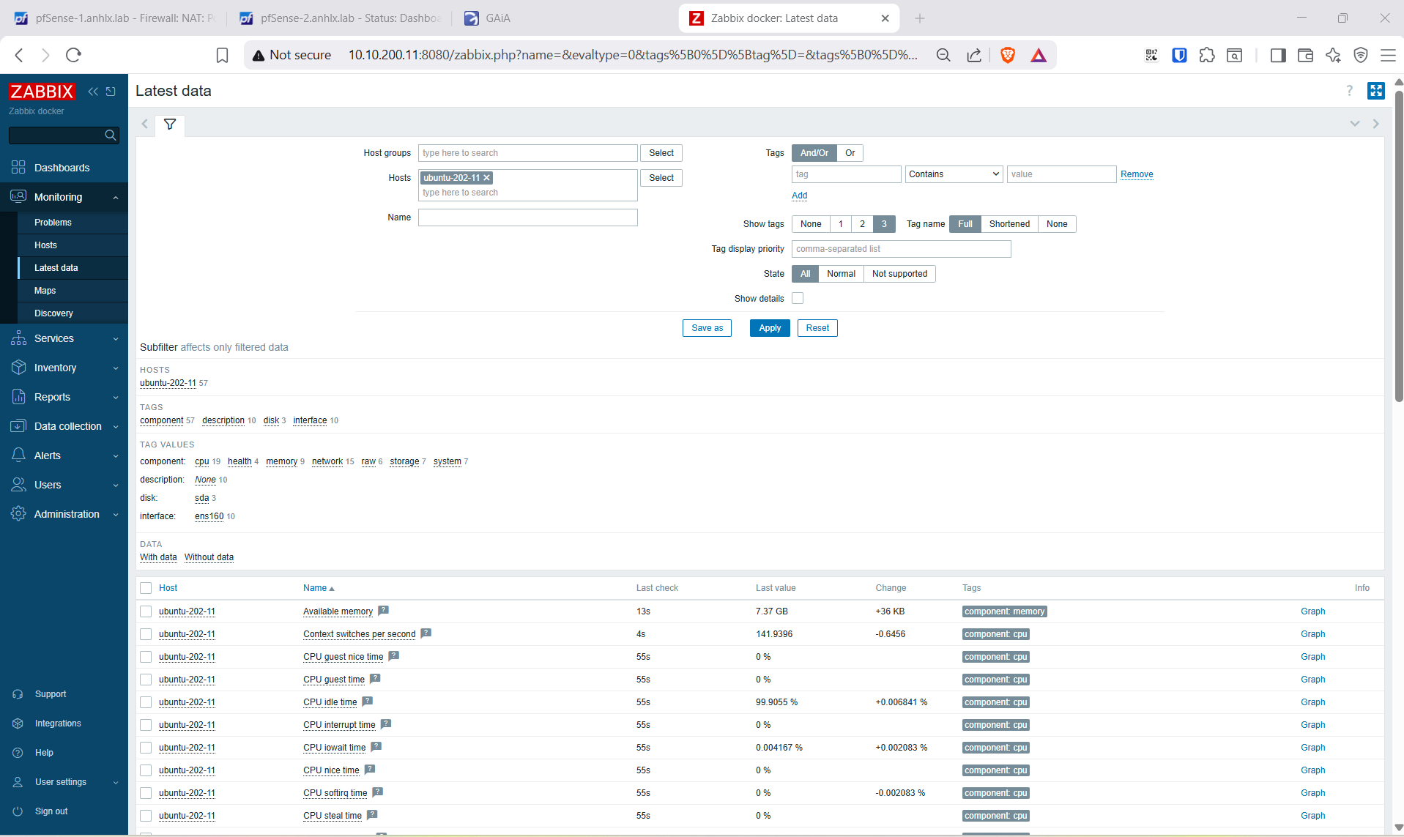Remove ubuntu-202-11 from Hosts filter
1404x837 pixels.
point(487,178)
